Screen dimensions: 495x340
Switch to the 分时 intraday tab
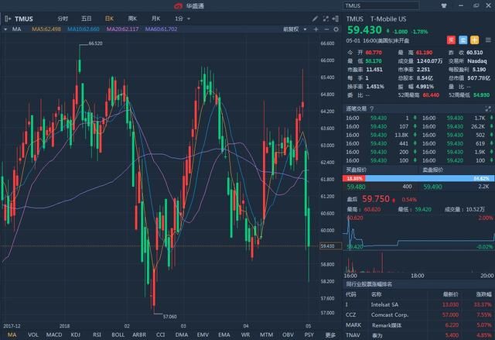point(63,18)
